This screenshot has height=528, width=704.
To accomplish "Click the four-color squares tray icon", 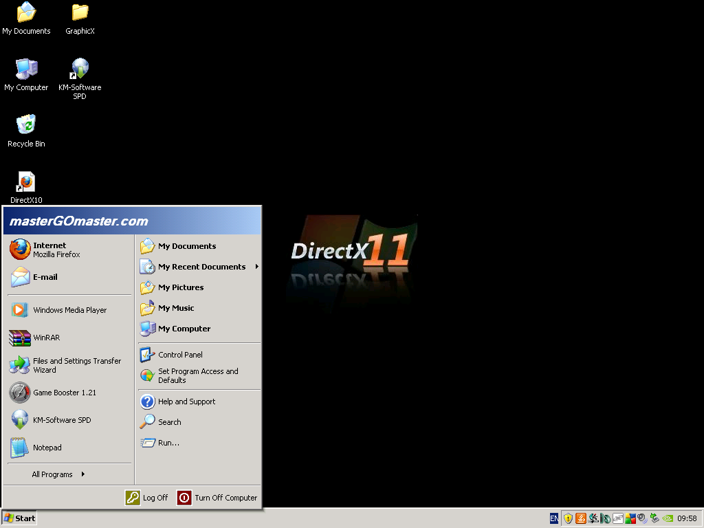I will (630, 518).
